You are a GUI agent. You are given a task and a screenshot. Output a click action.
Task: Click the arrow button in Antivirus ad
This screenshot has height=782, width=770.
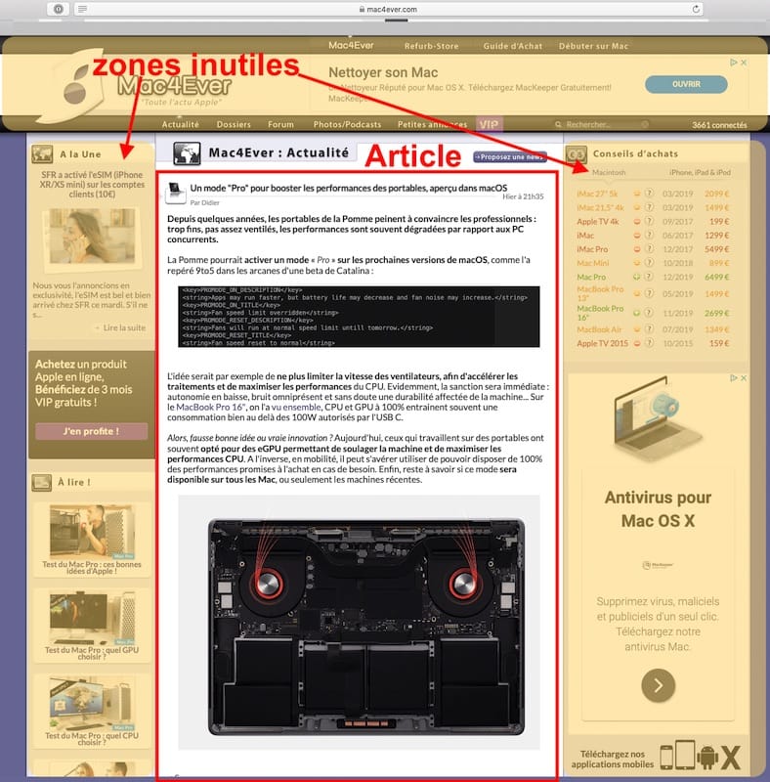[658, 685]
